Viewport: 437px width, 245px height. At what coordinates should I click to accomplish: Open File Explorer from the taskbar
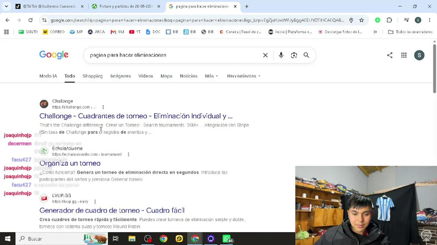click(132, 239)
